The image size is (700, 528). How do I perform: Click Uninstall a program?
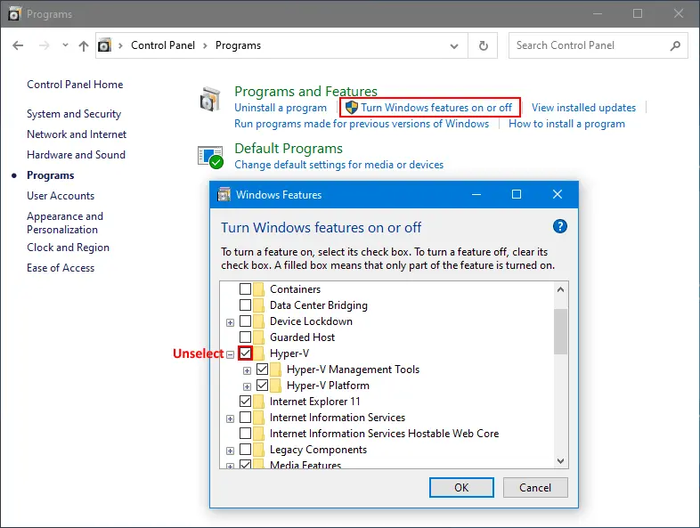coord(281,108)
